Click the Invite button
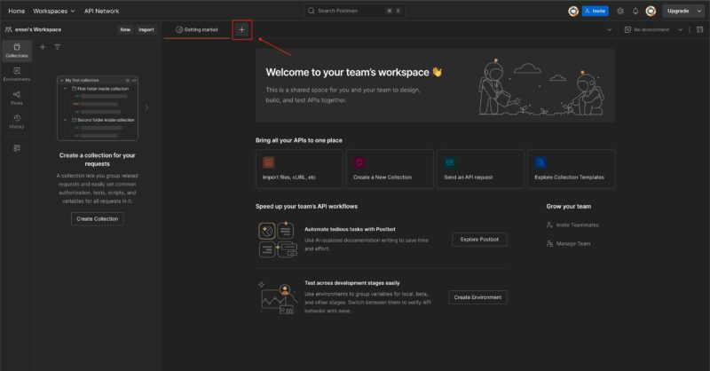Image resolution: width=710 pixels, height=371 pixels. [596, 11]
